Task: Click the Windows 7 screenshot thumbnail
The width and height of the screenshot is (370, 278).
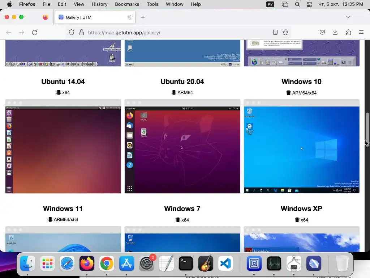Action: coord(182,239)
